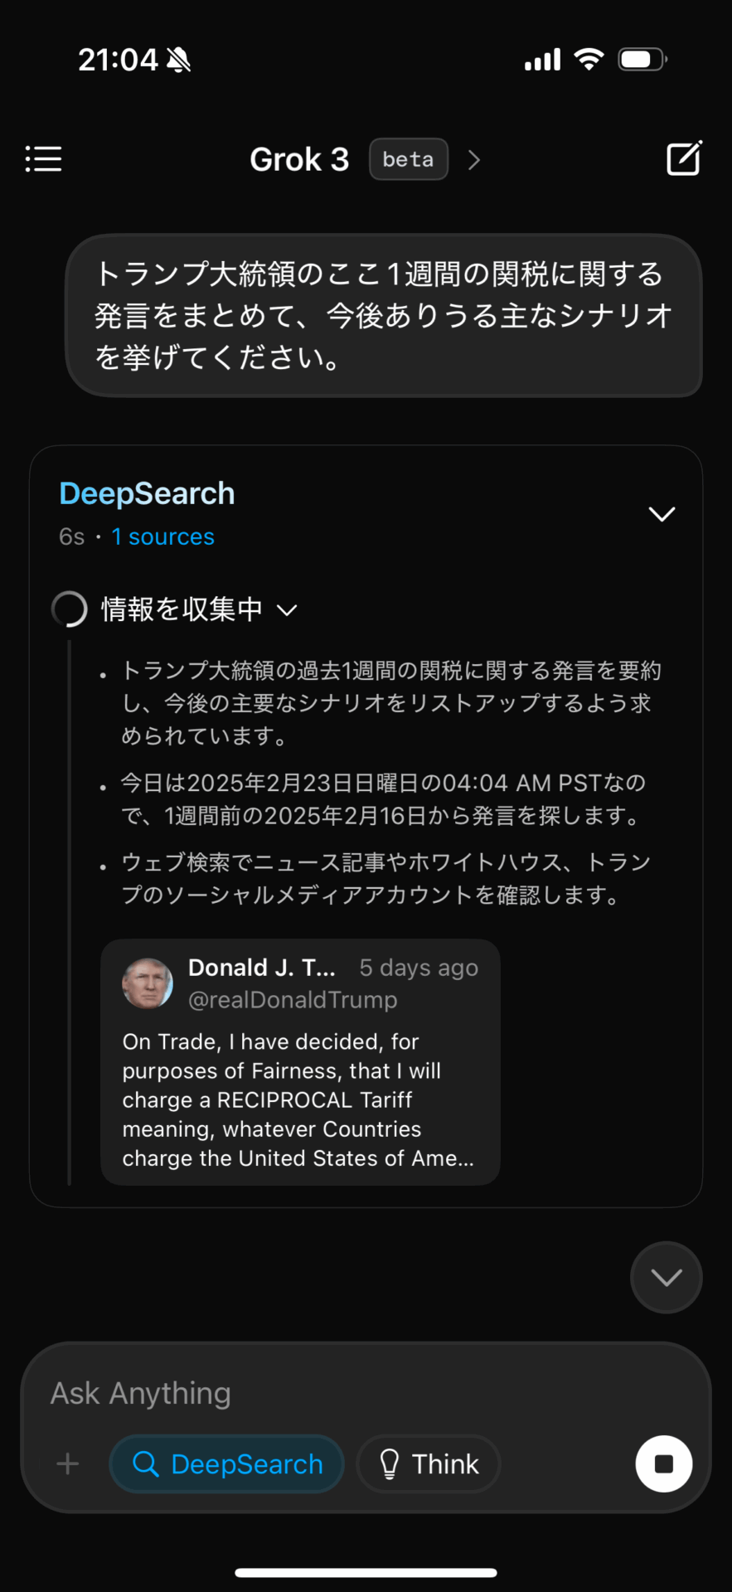
Task: Tap the Wi-Fi status icon
Action: pos(589,60)
